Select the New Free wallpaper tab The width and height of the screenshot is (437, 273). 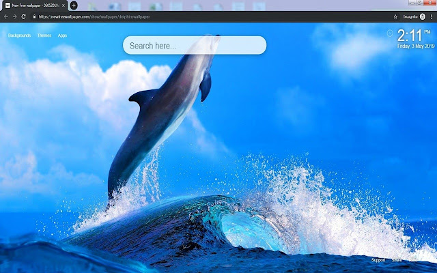click(34, 5)
